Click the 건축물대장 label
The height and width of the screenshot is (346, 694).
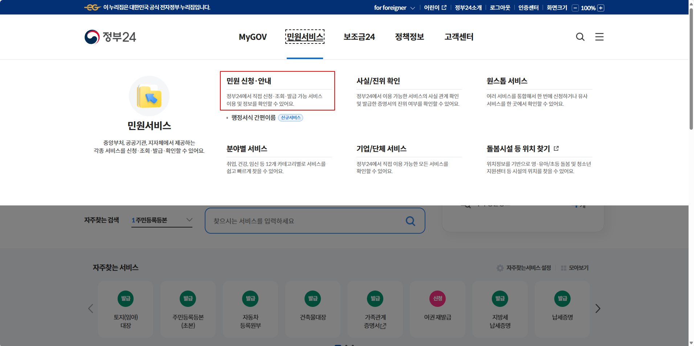313,317
